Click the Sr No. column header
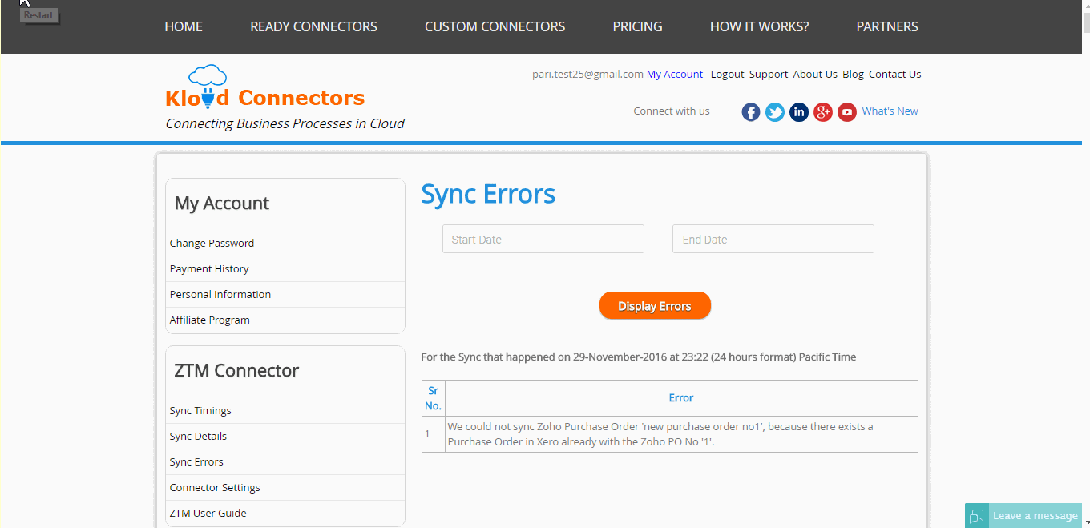Image resolution: width=1090 pixels, height=528 pixels. point(434,398)
